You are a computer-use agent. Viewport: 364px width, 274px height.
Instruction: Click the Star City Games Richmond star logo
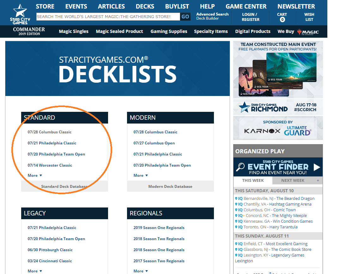(245, 107)
